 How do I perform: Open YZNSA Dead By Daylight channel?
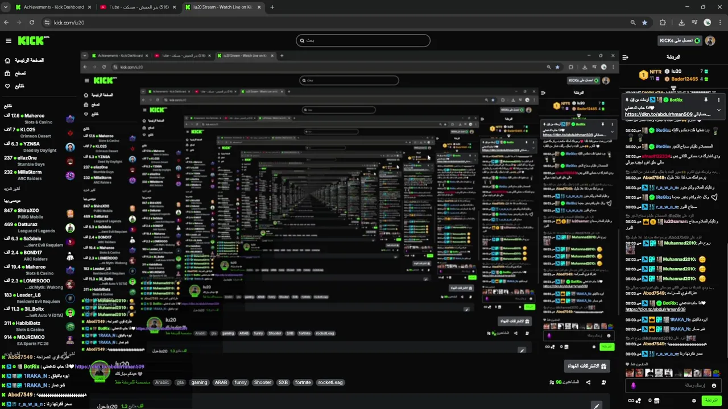coord(39,147)
